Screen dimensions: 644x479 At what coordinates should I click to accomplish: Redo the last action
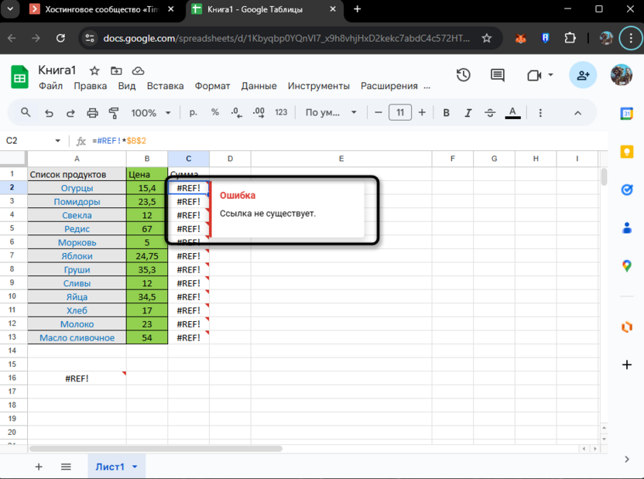click(70, 113)
